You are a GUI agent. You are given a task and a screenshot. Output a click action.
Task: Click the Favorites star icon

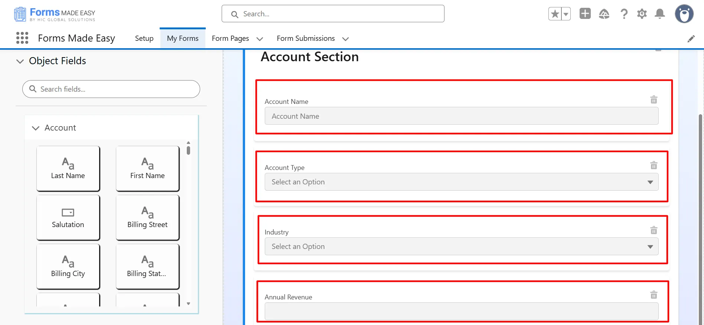(x=555, y=14)
